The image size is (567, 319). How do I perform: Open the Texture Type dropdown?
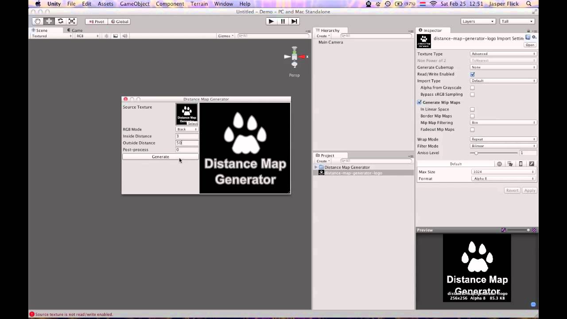click(503, 54)
